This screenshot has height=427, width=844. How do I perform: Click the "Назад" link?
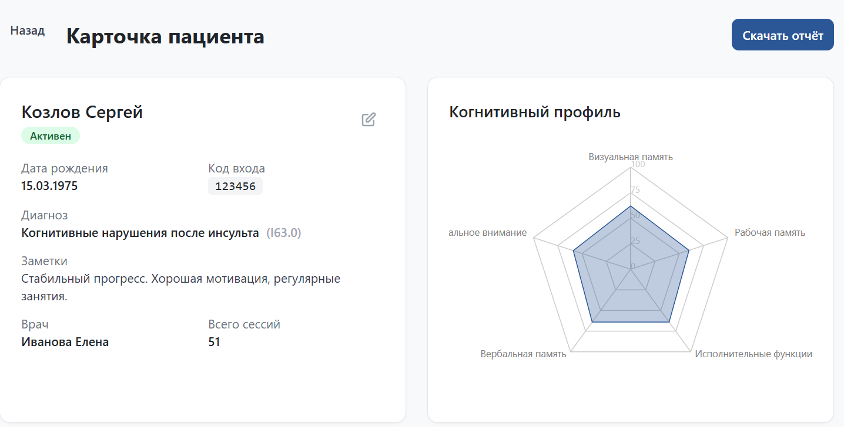[26, 30]
